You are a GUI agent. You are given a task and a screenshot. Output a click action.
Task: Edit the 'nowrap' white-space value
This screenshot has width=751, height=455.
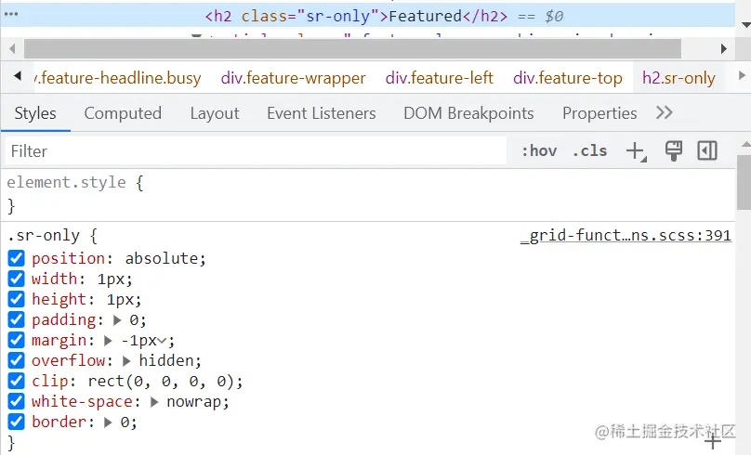click(194, 401)
